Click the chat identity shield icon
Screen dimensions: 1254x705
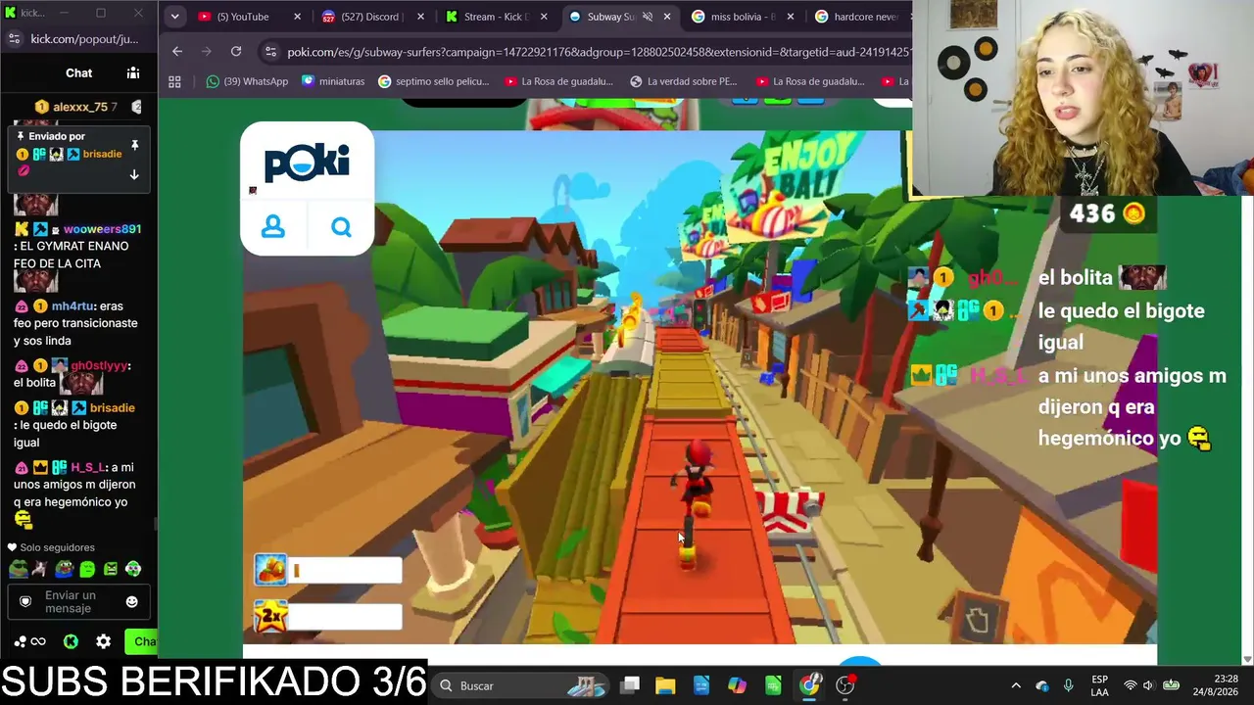click(25, 601)
